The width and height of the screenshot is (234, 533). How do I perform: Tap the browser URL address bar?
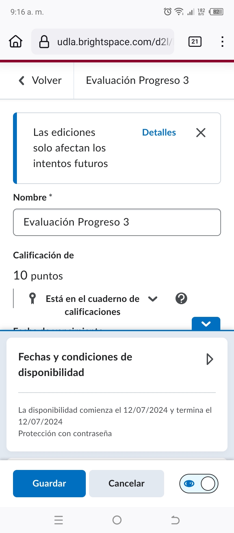114,42
